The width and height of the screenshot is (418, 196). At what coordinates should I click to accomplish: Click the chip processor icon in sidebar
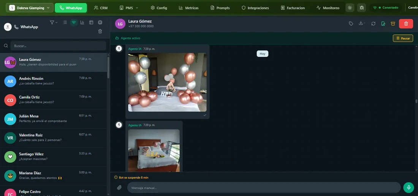pyautogui.click(x=100, y=23)
